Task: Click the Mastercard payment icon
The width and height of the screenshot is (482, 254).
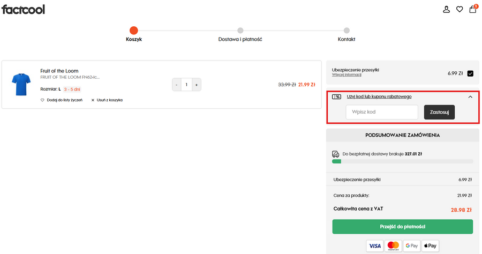Action: coord(393,246)
